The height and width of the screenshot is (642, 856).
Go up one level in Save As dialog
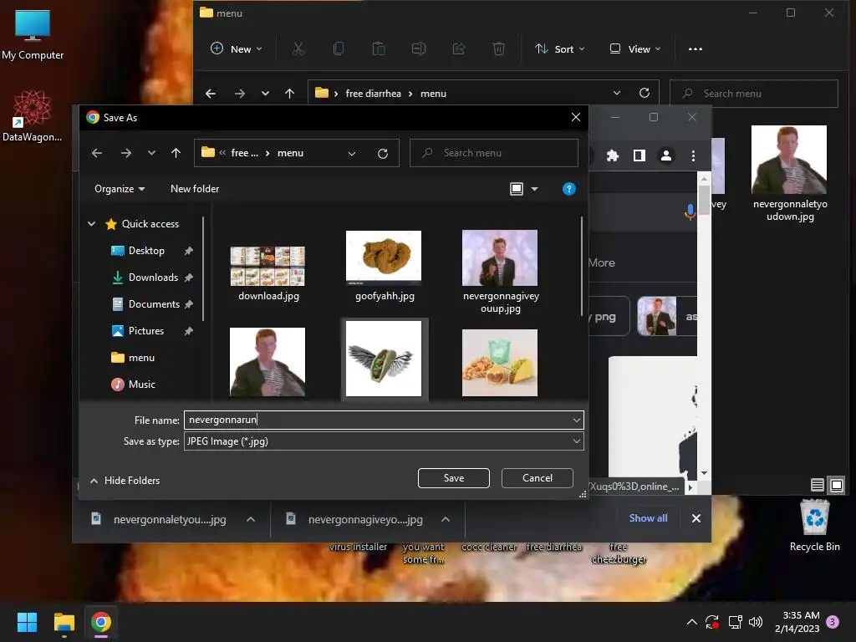pyautogui.click(x=176, y=154)
